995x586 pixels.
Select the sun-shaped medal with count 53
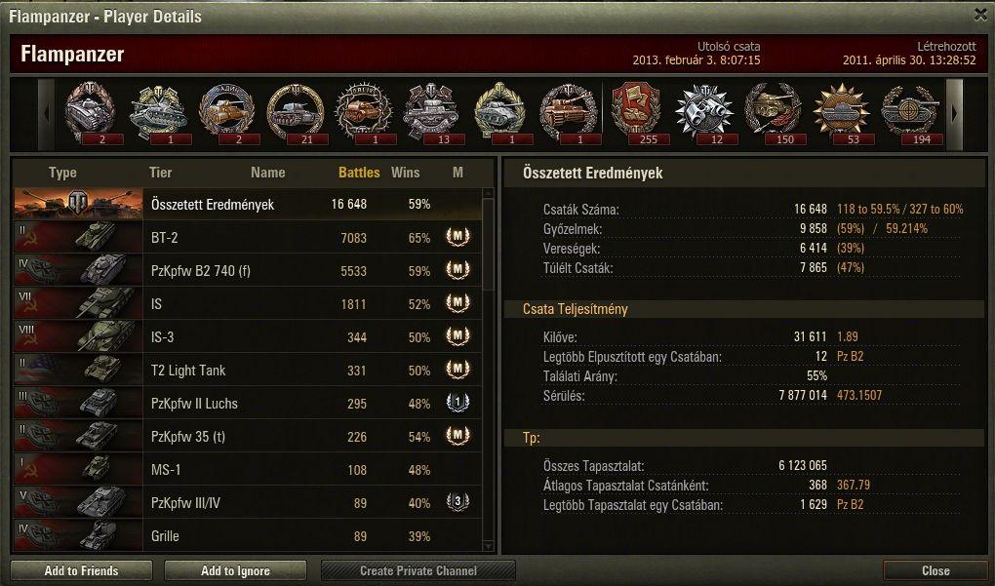(x=842, y=110)
